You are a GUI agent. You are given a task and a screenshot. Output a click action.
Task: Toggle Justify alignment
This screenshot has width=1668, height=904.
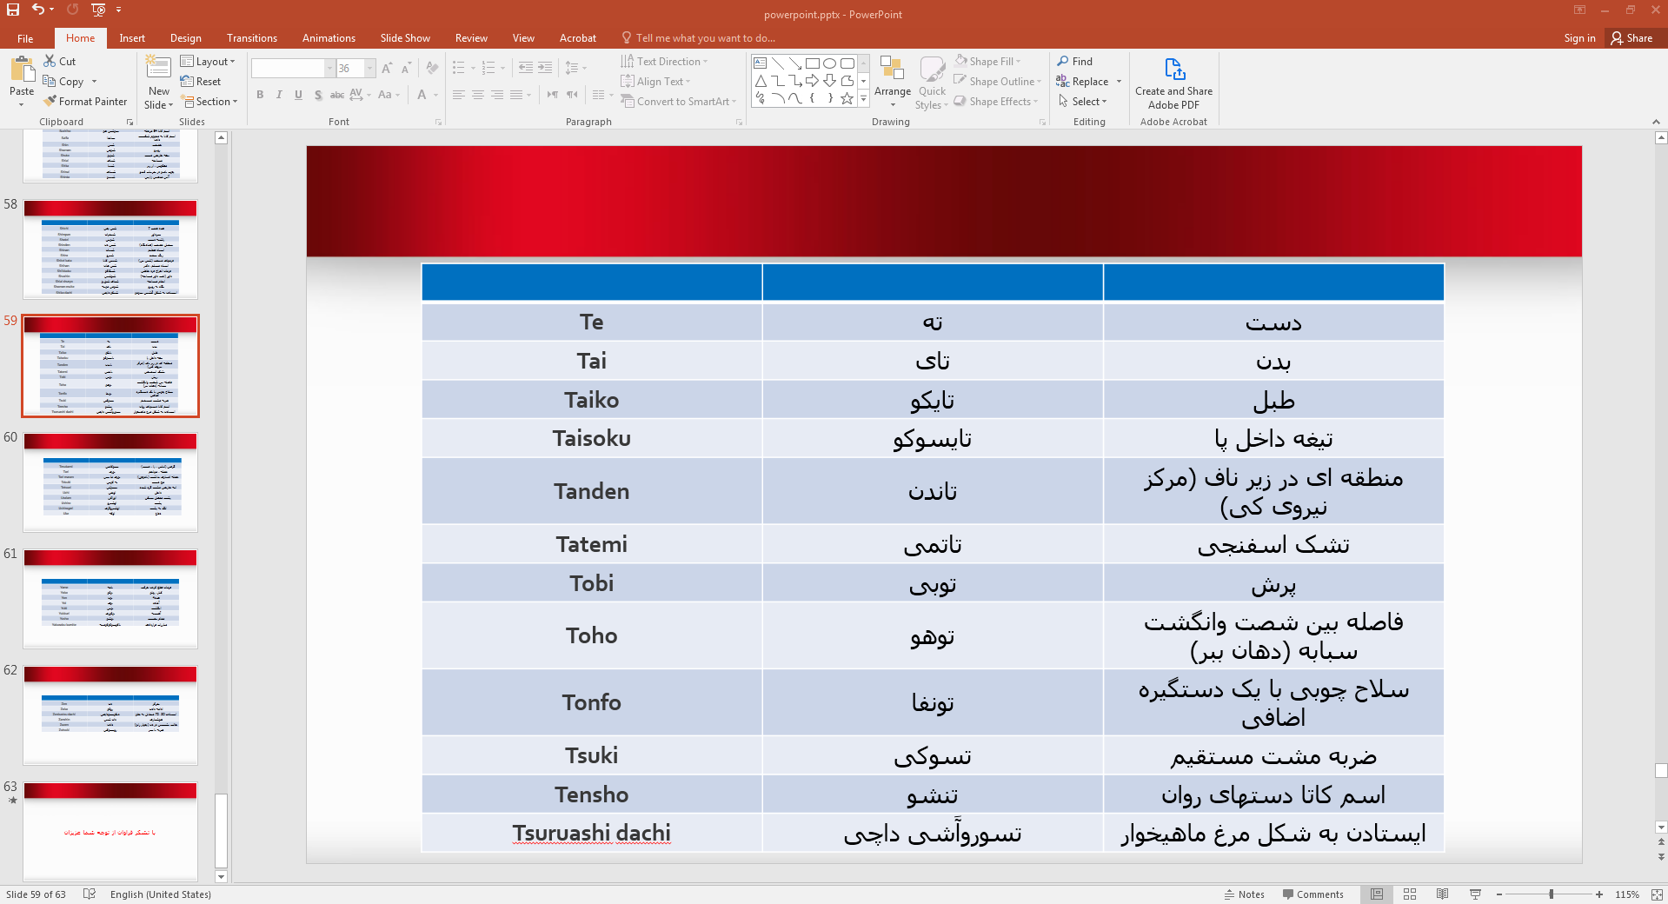[516, 95]
